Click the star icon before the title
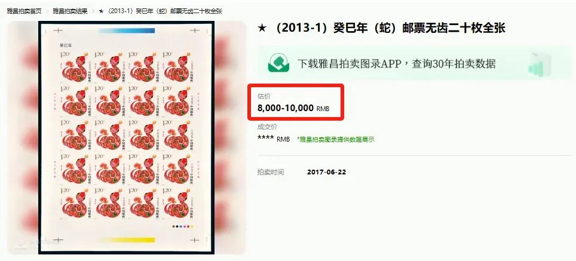The image size is (576, 261). coord(262,28)
